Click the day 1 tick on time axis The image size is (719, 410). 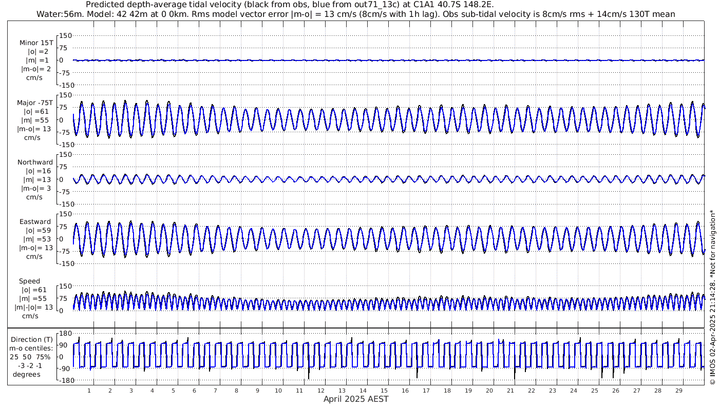(x=89, y=391)
